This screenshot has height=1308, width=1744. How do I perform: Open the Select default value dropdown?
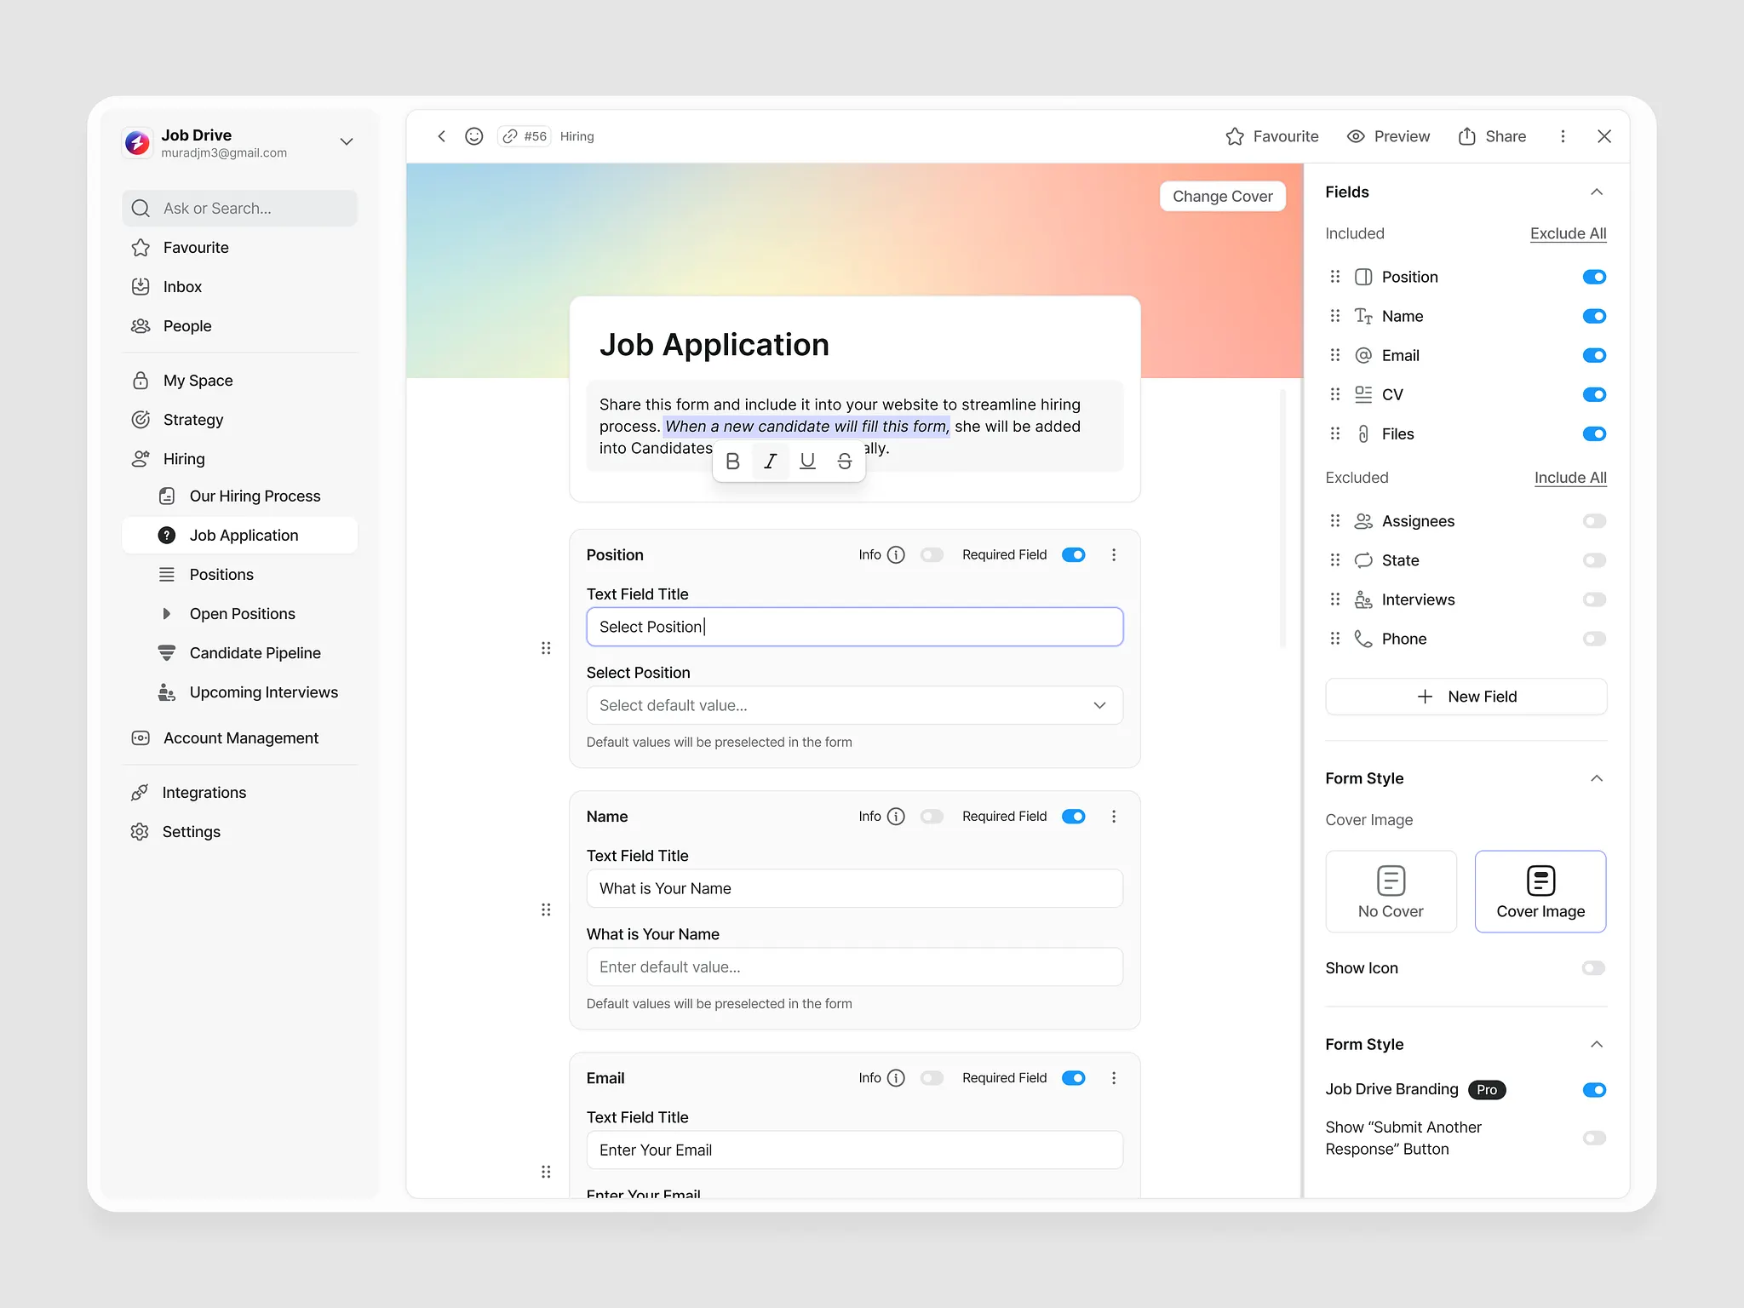pos(854,705)
